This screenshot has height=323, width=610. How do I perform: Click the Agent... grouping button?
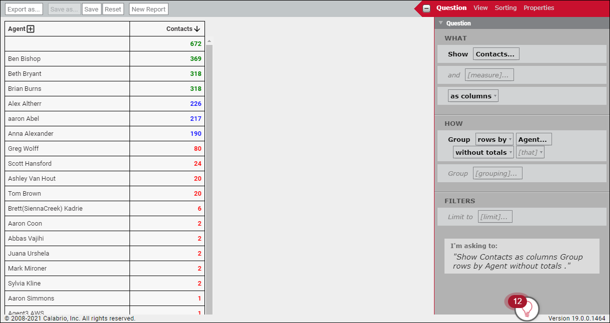[533, 140]
